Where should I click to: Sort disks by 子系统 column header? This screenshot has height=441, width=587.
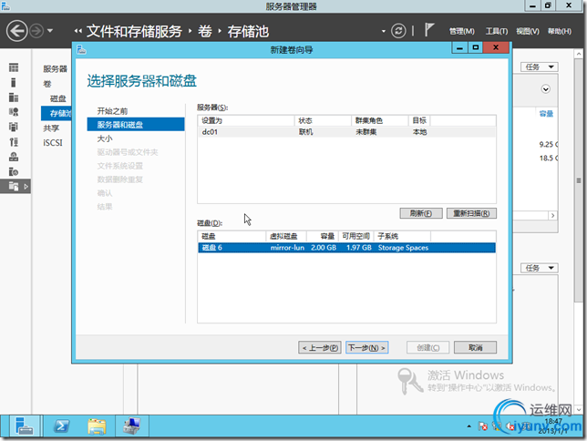click(x=402, y=236)
